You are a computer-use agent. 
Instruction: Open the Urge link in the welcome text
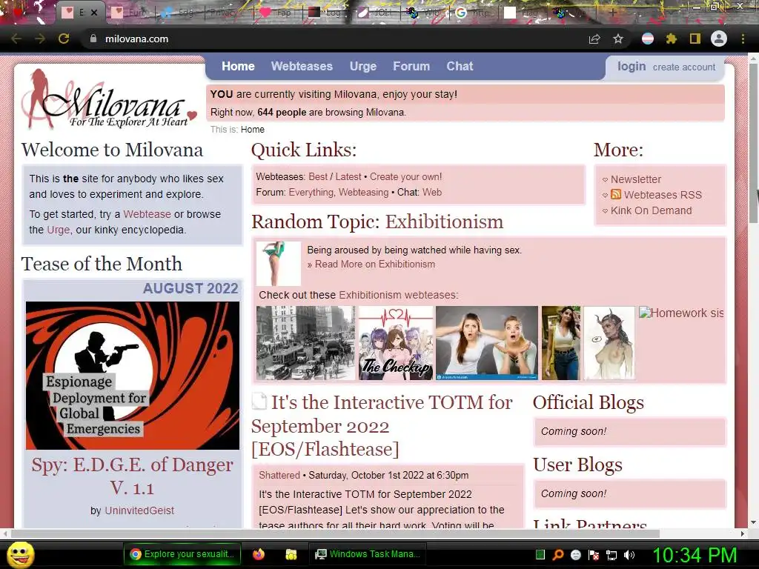tap(58, 230)
